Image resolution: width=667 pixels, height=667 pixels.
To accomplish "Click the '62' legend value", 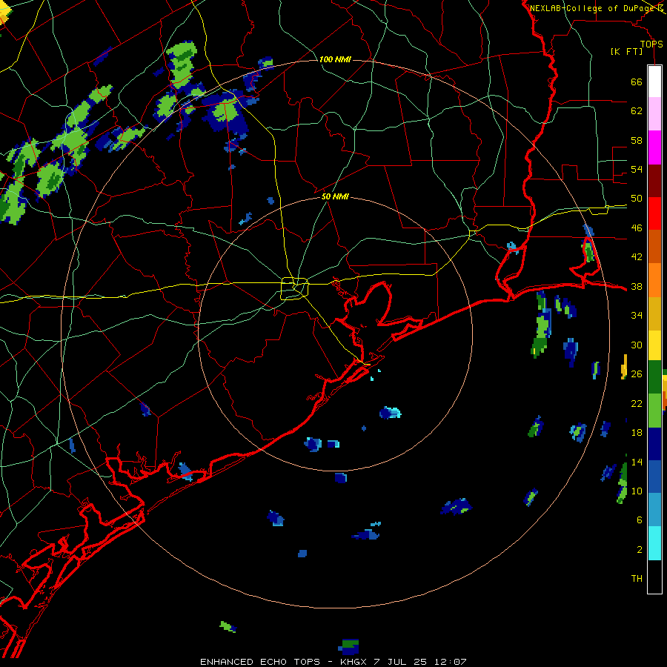I will click(x=637, y=111).
